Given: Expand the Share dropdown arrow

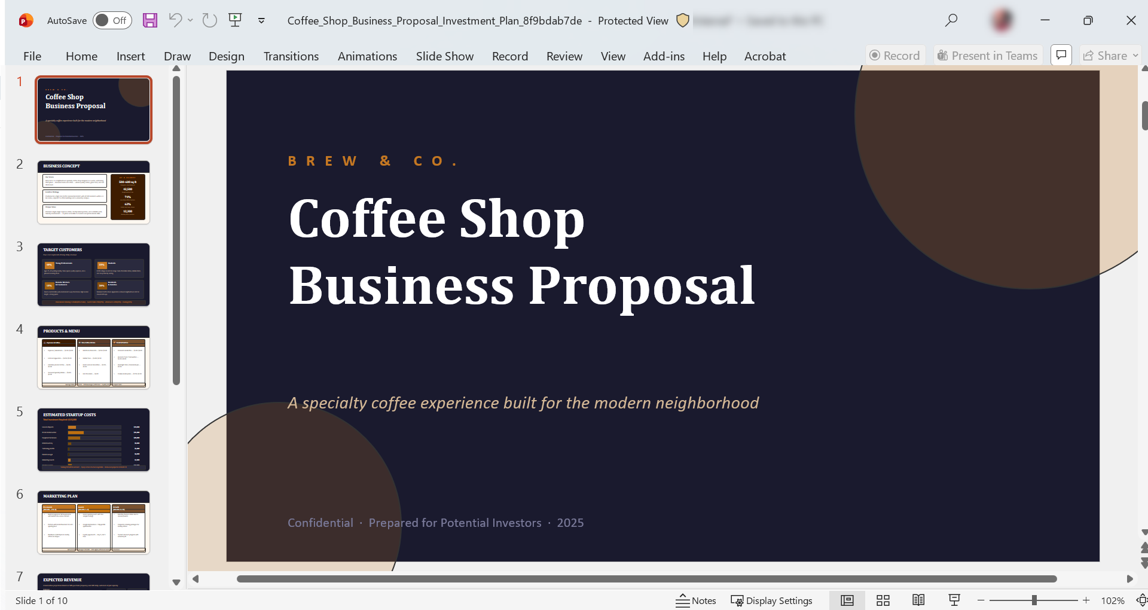Looking at the screenshot, I should pyautogui.click(x=1135, y=56).
